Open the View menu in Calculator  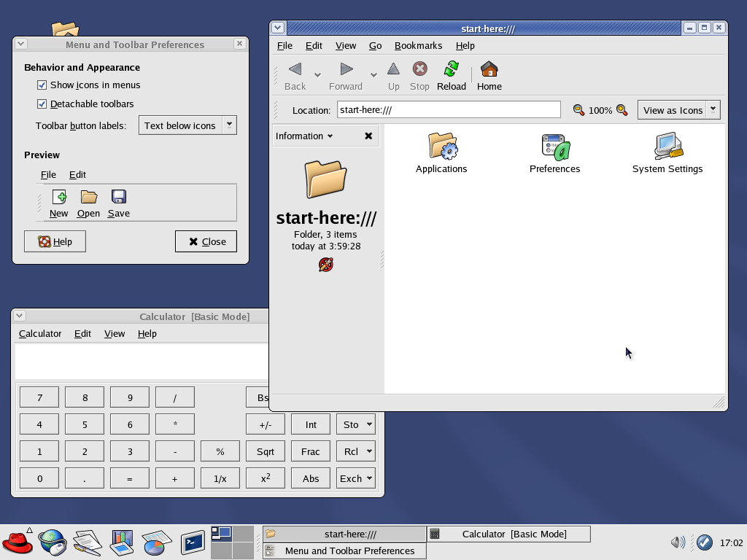coord(115,334)
